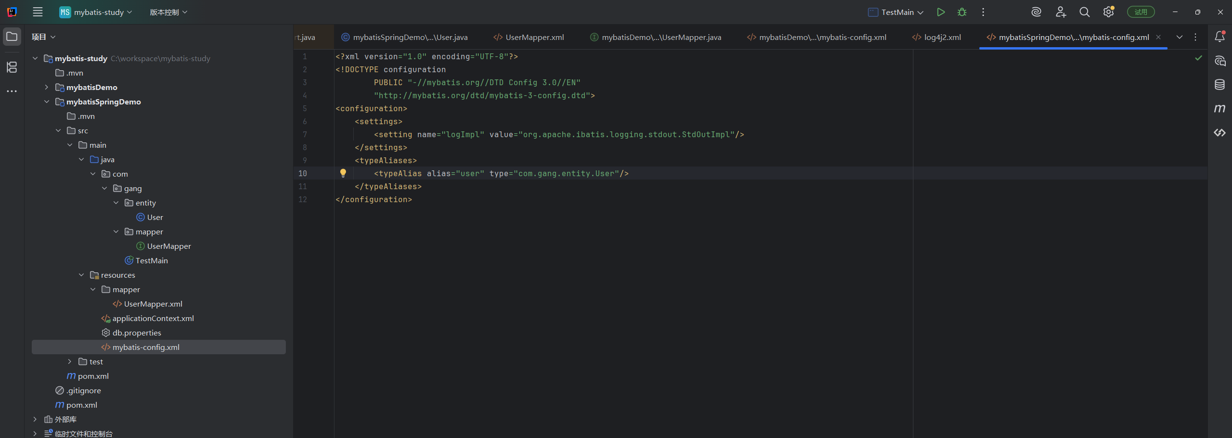Select db.properties file
The width and height of the screenshot is (1232, 438).
137,333
